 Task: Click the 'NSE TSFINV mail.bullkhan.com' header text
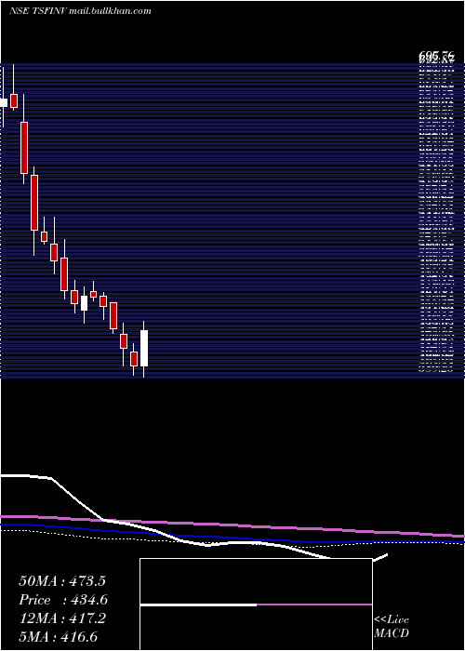[x=80, y=11]
